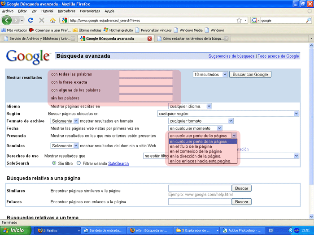Image resolution: width=314 pixels, height=235 pixels.
Task: Open the tab list dropdown arrow
Action: 311,38
